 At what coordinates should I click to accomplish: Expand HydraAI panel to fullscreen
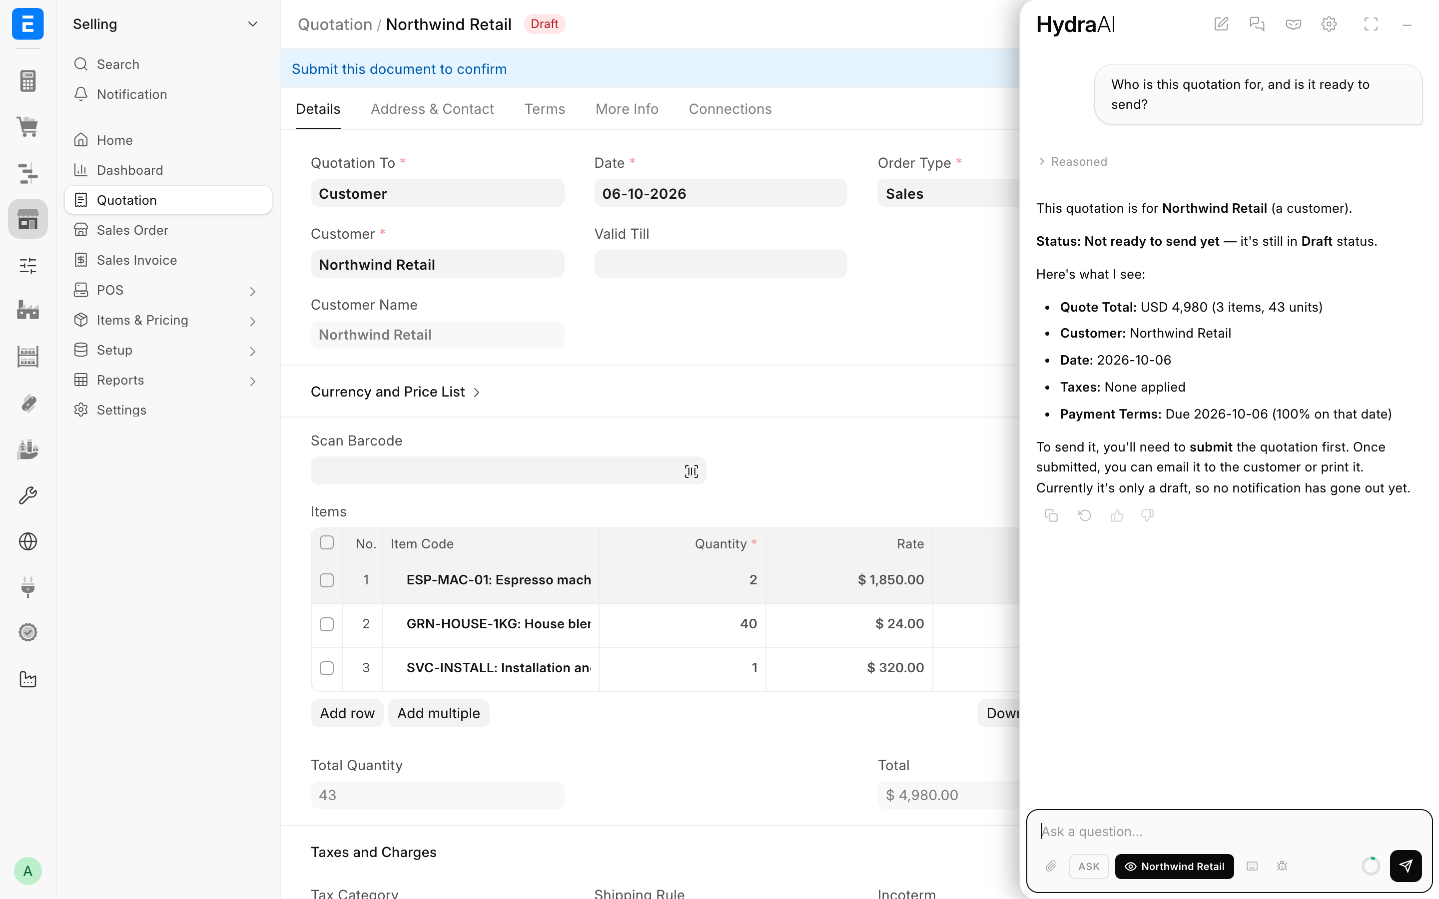pos(1371,24)
